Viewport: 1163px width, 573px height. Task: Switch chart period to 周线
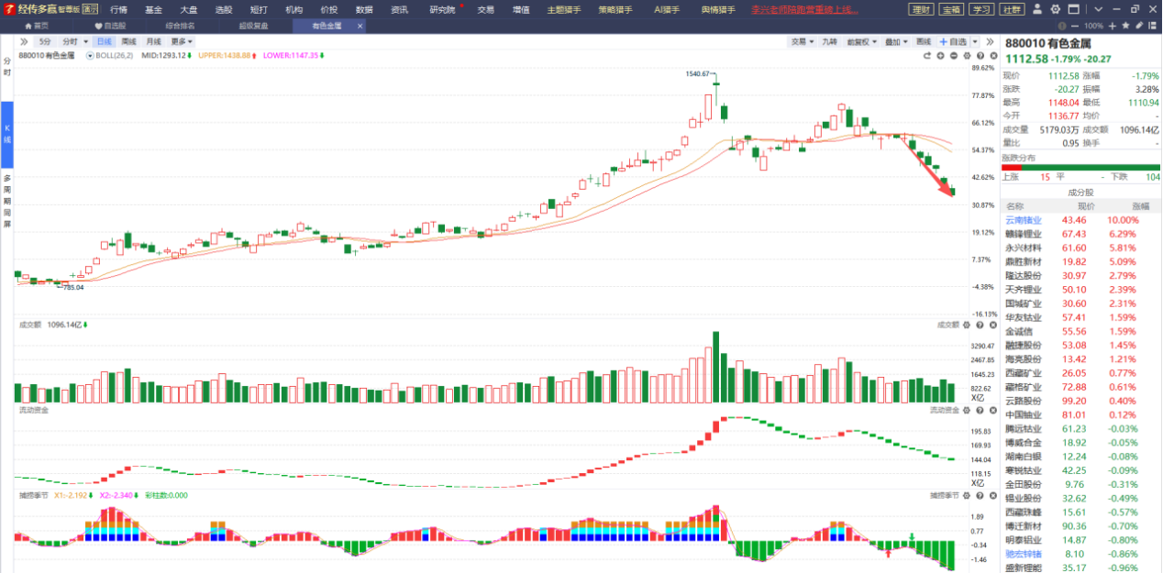tap(128, 41)
